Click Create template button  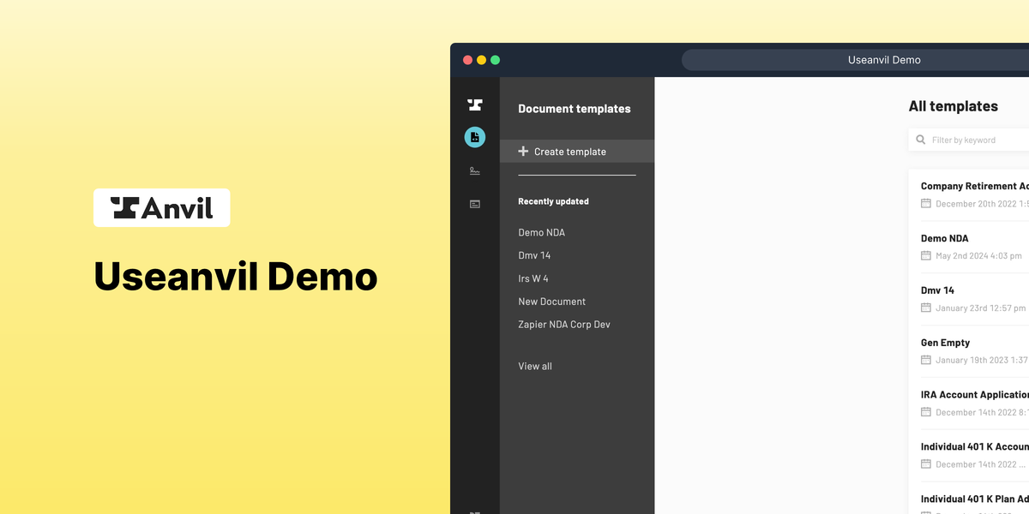(577, 152)
